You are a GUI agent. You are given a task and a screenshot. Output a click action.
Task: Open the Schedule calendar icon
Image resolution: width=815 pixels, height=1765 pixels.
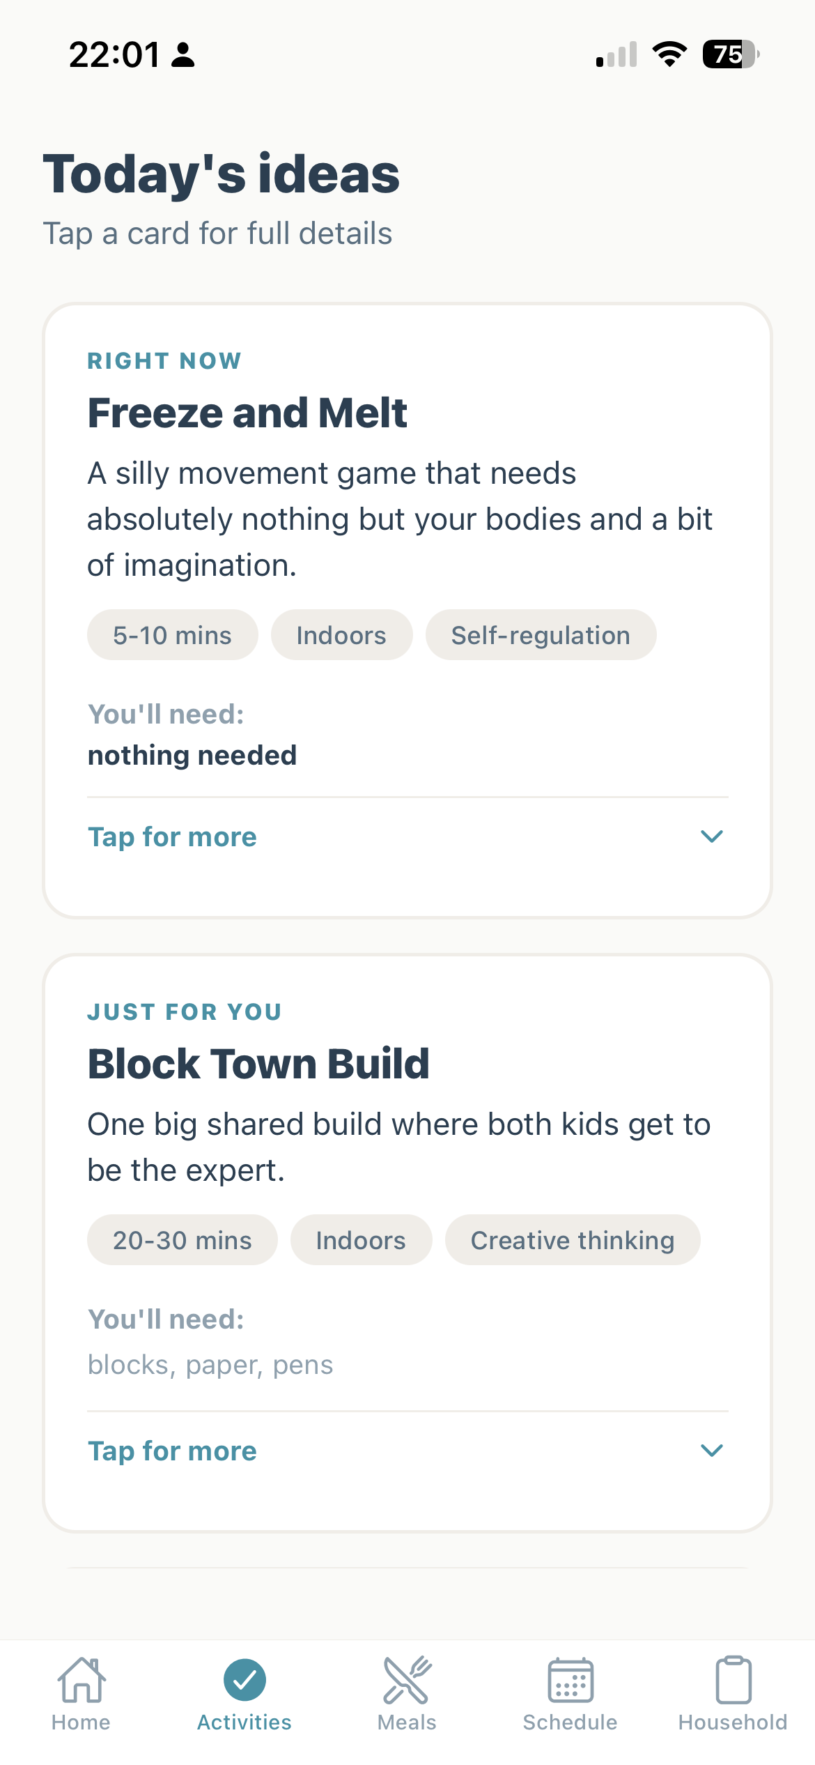[x=570, y=1680]
